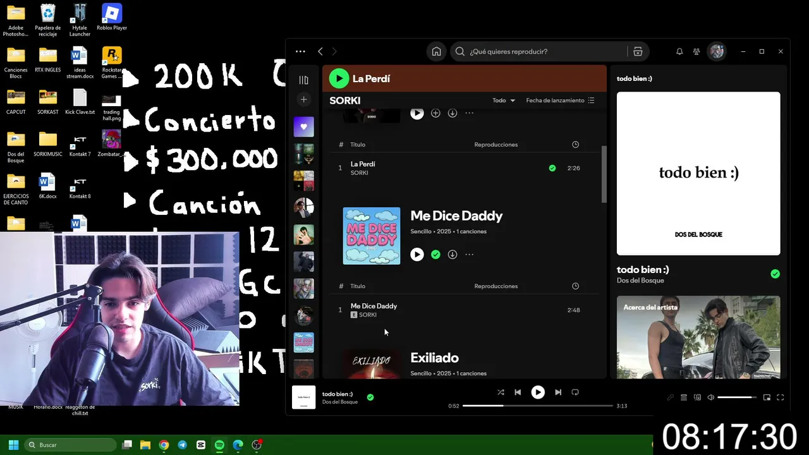This screenshot has width=809, height=455.
Task: Click the duration clock column header above Me Dice Daddy
Action: 575,286
